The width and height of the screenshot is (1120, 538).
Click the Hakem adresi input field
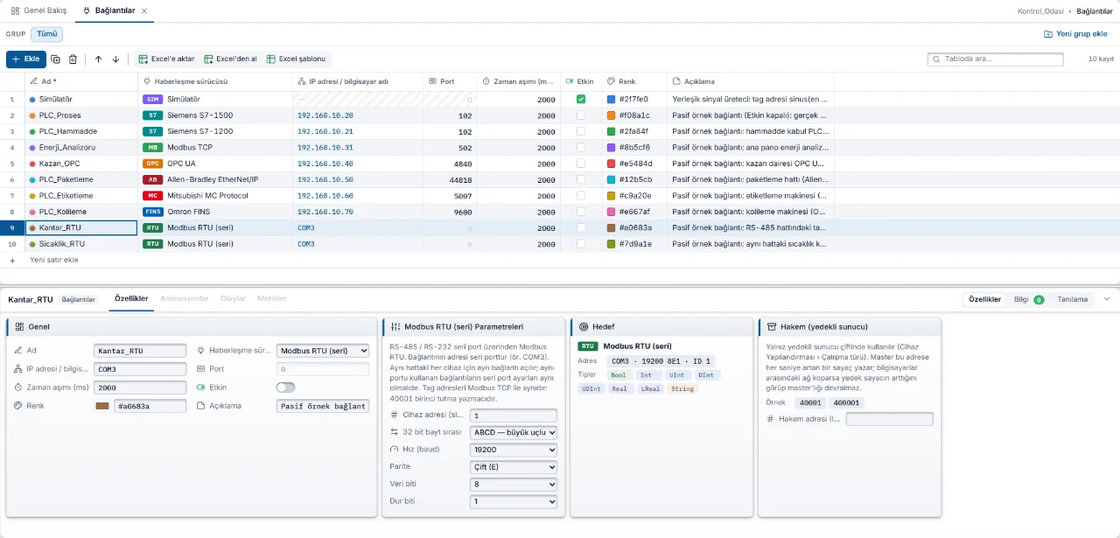tap(889, 419)
